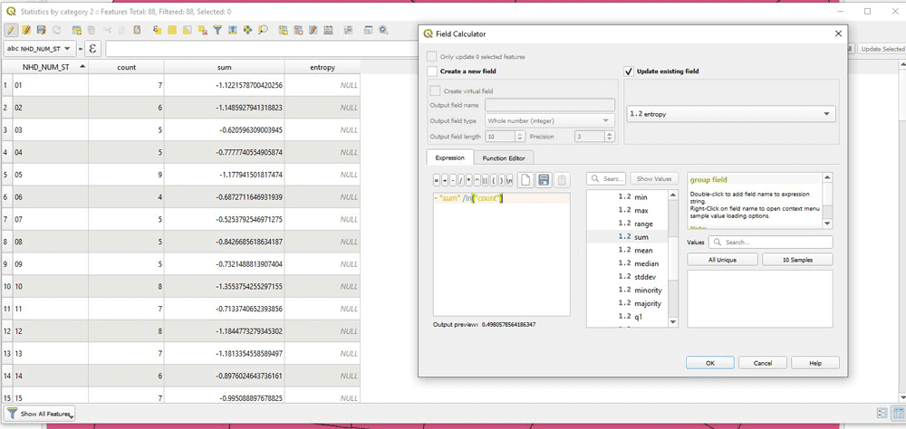Insert caret power operator button

click(477, 181)
